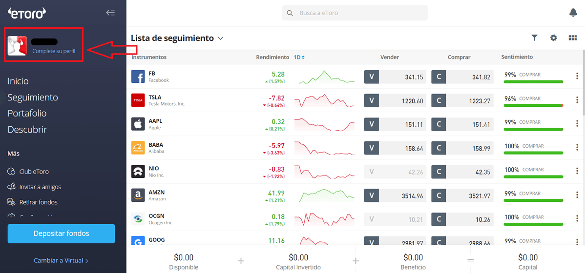The height and width of the screenshot is (273, 586).
Task: Click TSLA sentiment bar at 96%
Action: [533, 105]
